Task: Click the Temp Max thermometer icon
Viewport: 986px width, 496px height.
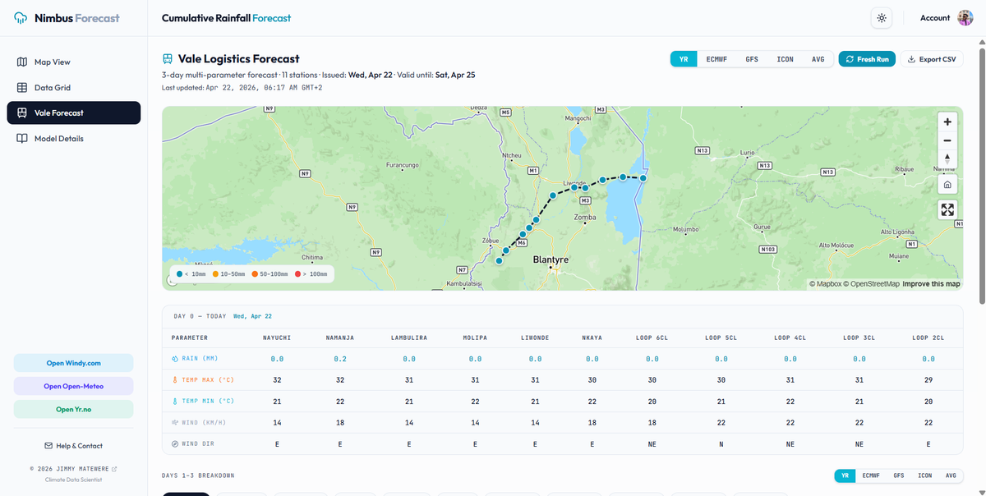Action: coord(175,379)
